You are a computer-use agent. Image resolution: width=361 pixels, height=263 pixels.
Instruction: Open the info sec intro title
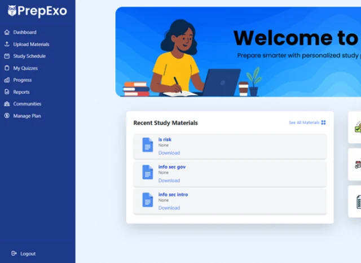click(173, 194)
